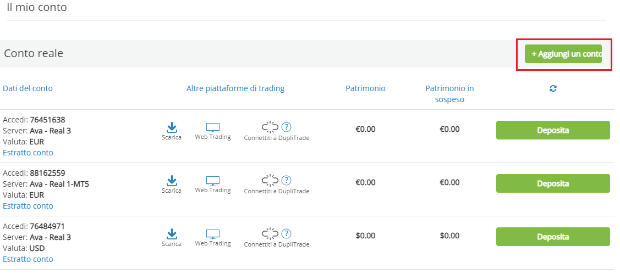
Task: Click the $0.00 Patrimonio value for account 76484971
Action: (366, 236)
